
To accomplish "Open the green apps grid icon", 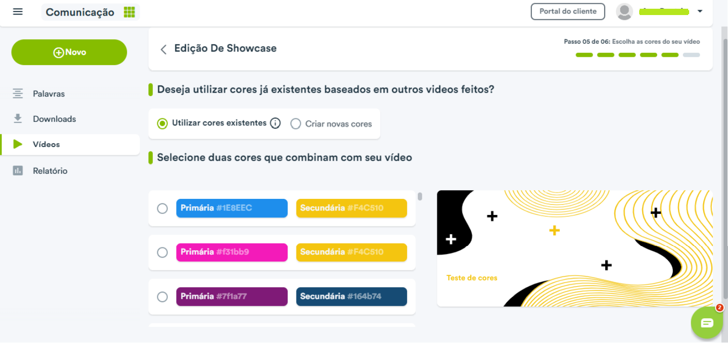I will (x=129, y=12).
